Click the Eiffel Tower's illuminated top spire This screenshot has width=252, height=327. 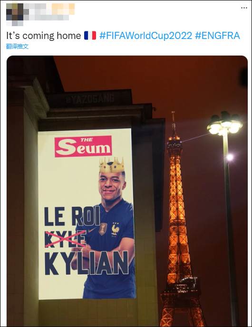pos(173,124)
